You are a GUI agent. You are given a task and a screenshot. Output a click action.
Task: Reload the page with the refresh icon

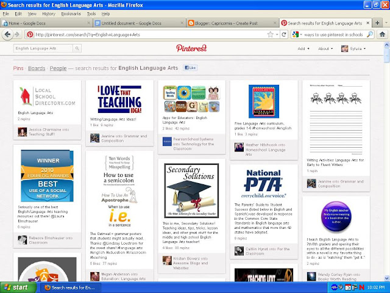pyautogui.click(x=284, y=35)
